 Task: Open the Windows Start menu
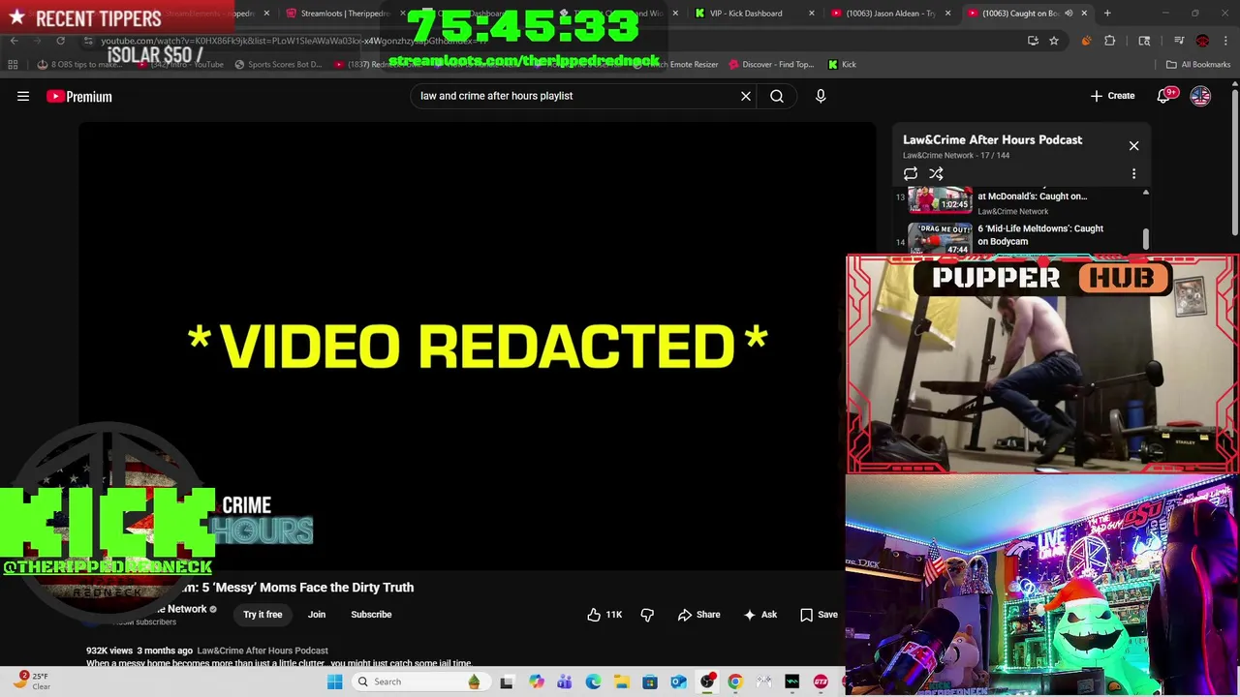(334, 682)
